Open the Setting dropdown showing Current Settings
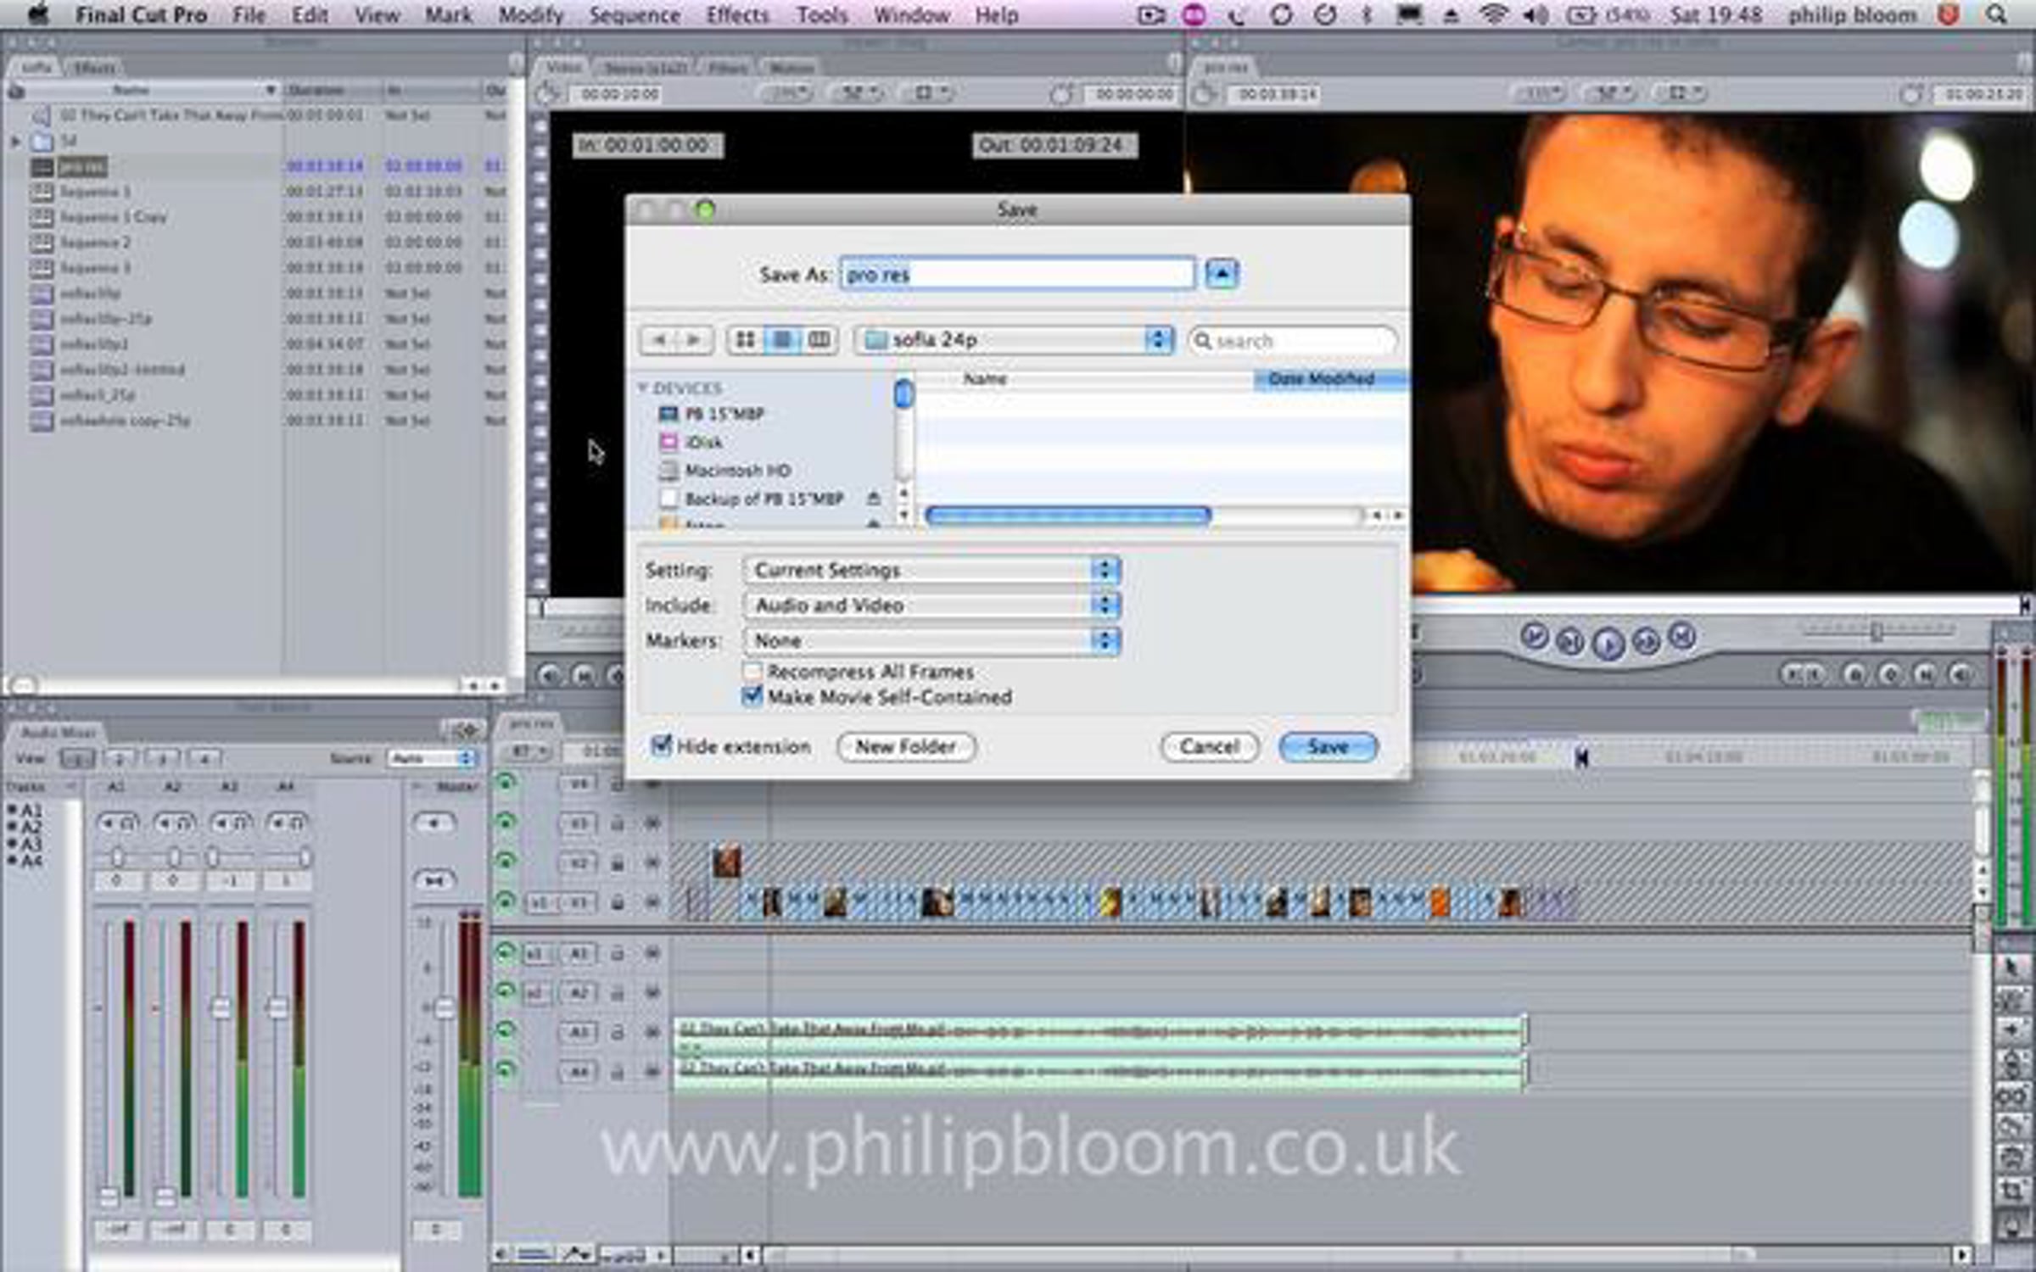Image resolution: width=2036 pixels, height=1272 pixels. pos(931,570)
